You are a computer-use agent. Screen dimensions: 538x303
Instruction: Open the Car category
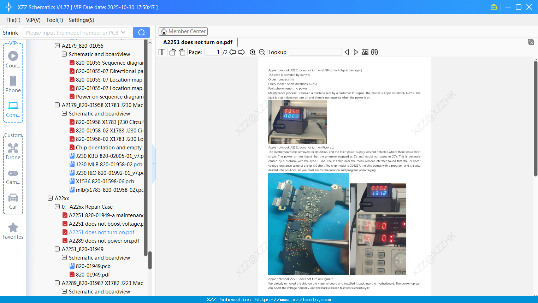[13, 201]
